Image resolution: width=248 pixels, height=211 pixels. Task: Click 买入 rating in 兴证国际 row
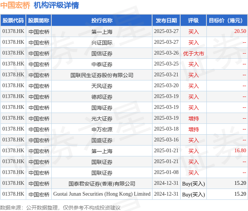193,43
